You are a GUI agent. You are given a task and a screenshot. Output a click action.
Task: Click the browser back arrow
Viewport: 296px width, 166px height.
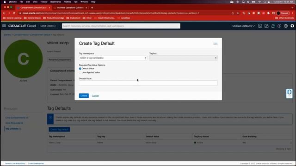click(4, 13)
